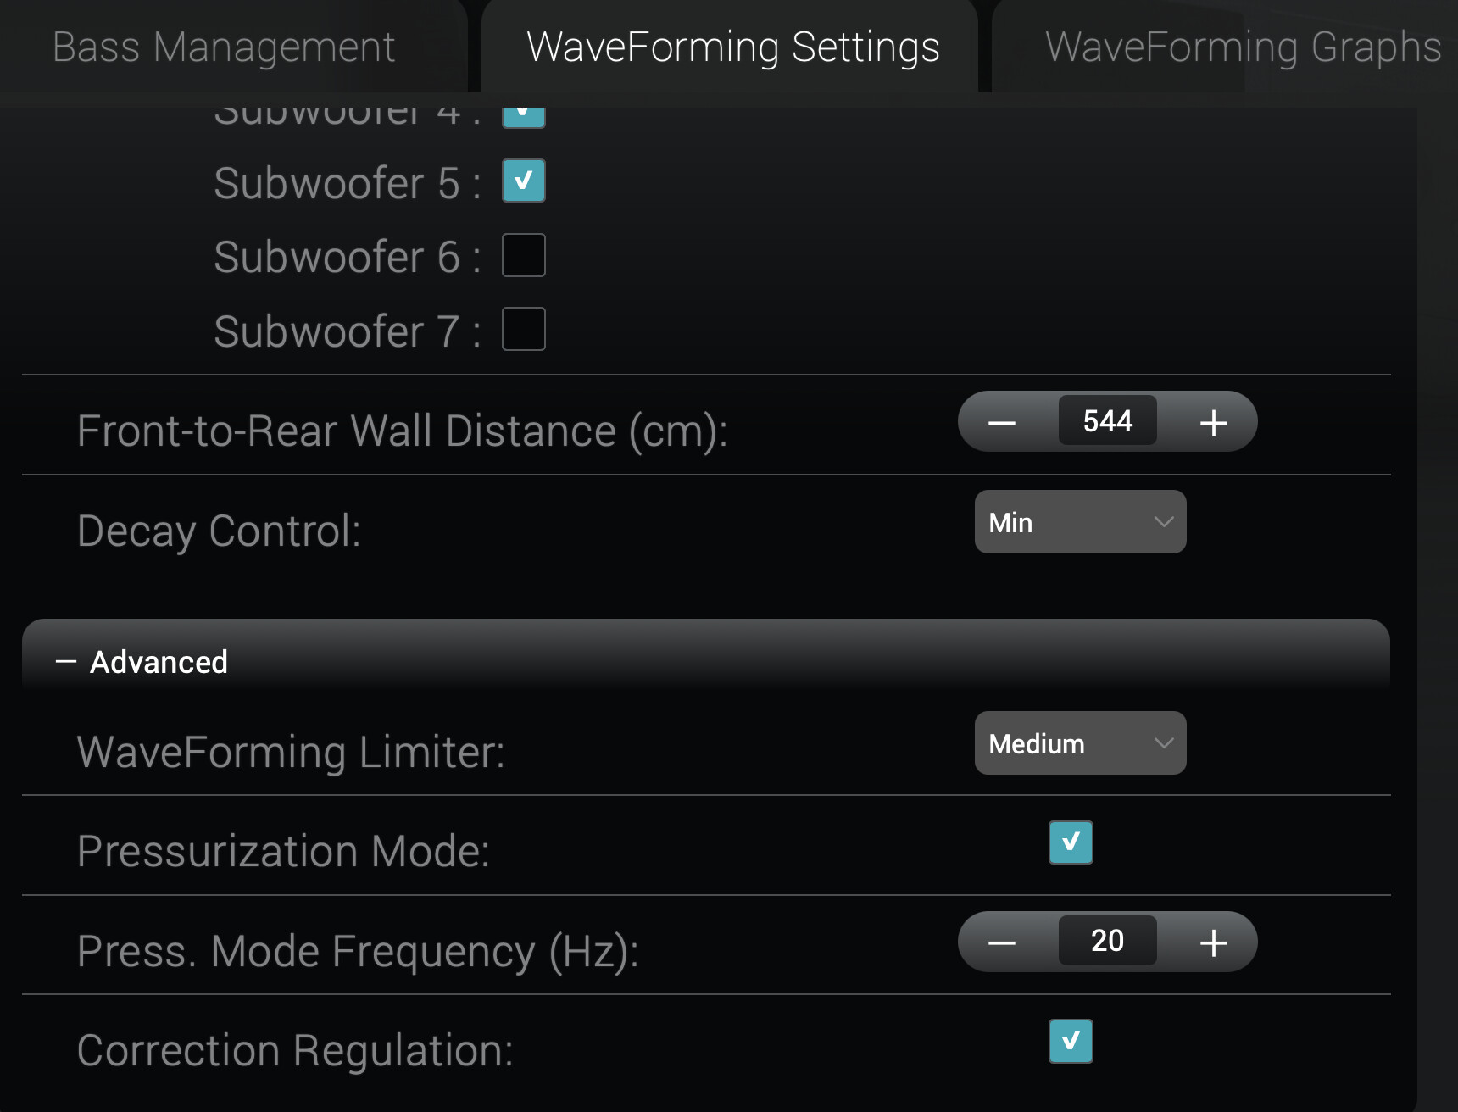Increase Press. Mode Frequency with plus icon

[x=1214, y=942]
